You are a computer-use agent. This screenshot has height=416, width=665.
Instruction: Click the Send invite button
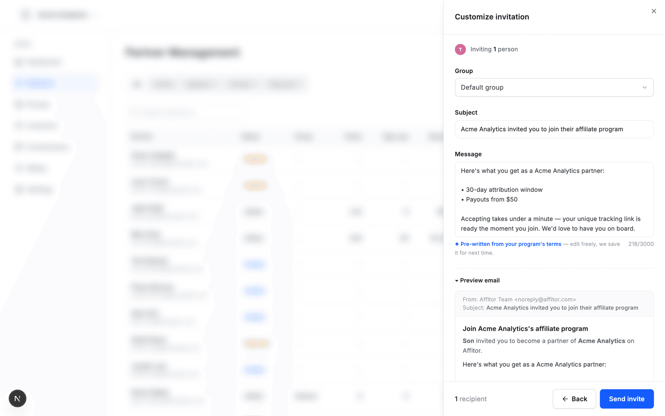click(x=627, y=399)
